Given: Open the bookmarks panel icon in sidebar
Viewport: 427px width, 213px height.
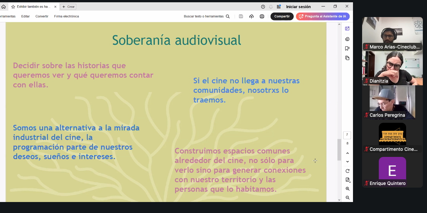Looking at the screenshot, I should (347, 49).
